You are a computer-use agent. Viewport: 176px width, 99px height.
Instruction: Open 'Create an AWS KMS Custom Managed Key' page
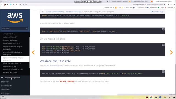coord(13,71)
